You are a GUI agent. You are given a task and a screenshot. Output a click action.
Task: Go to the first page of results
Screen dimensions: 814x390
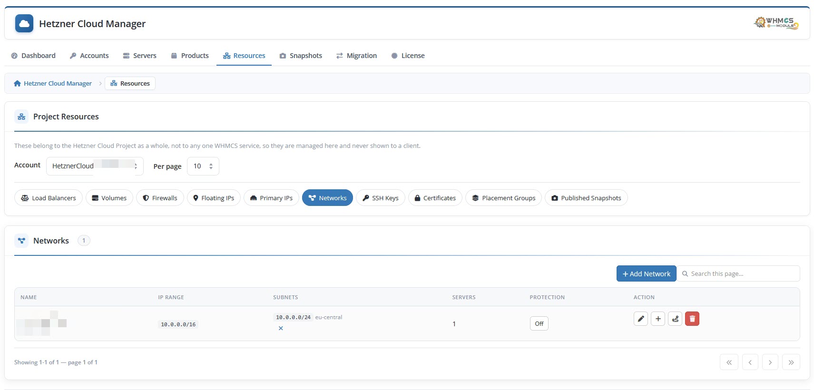coord(729,362)
